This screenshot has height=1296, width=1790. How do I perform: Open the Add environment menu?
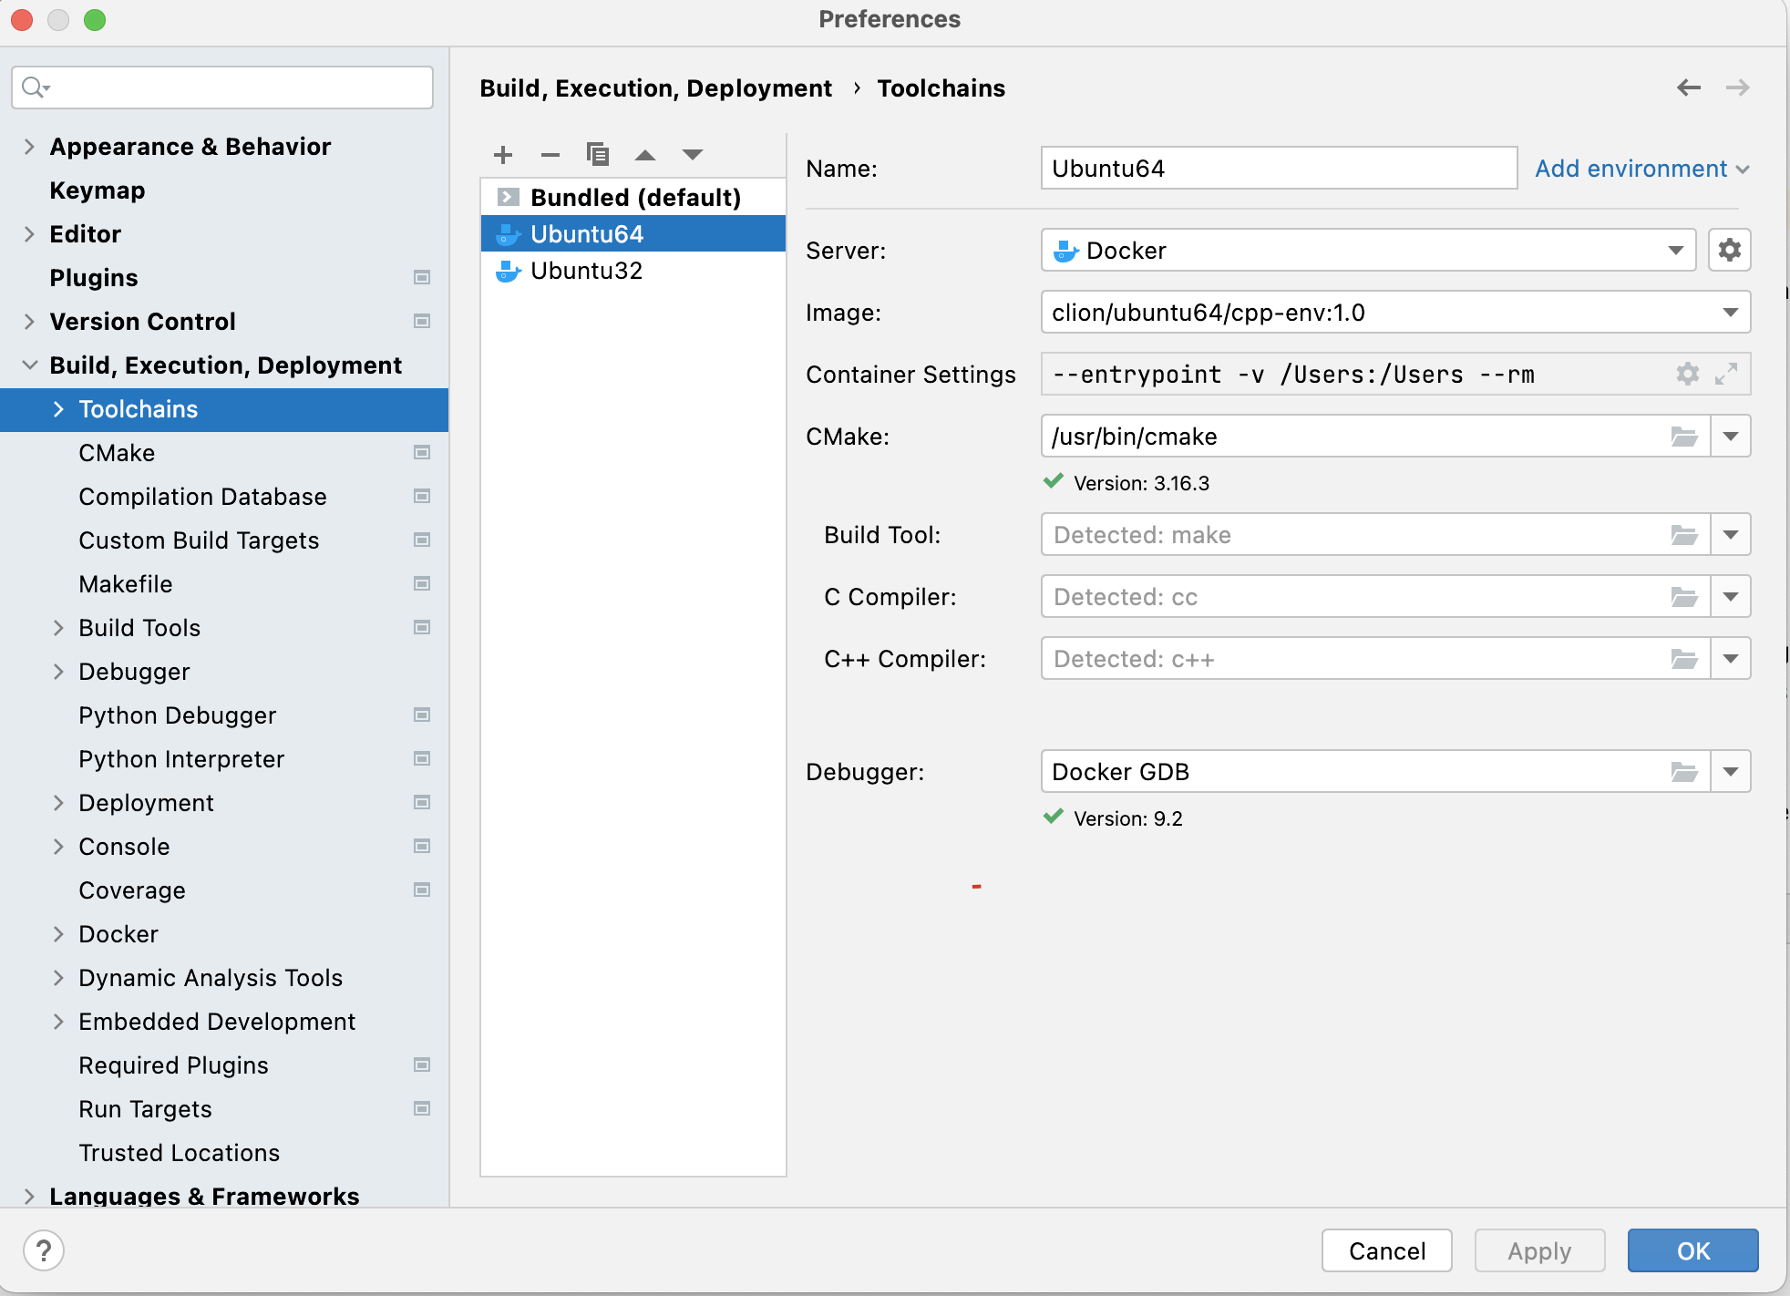point(1640,169)
